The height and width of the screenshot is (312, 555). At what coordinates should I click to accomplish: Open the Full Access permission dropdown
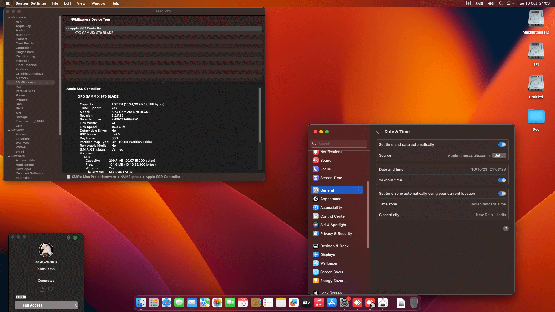click(46, 305)
